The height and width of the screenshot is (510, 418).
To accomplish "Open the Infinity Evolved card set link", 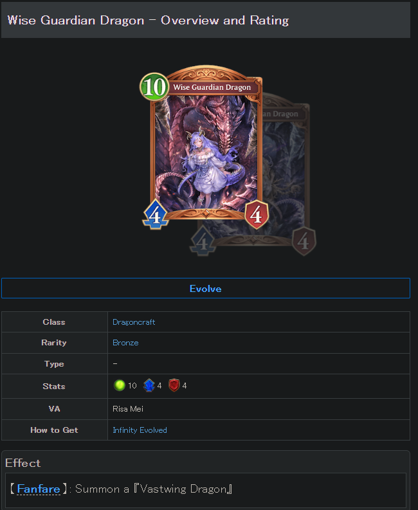I will tap(140, 430).
